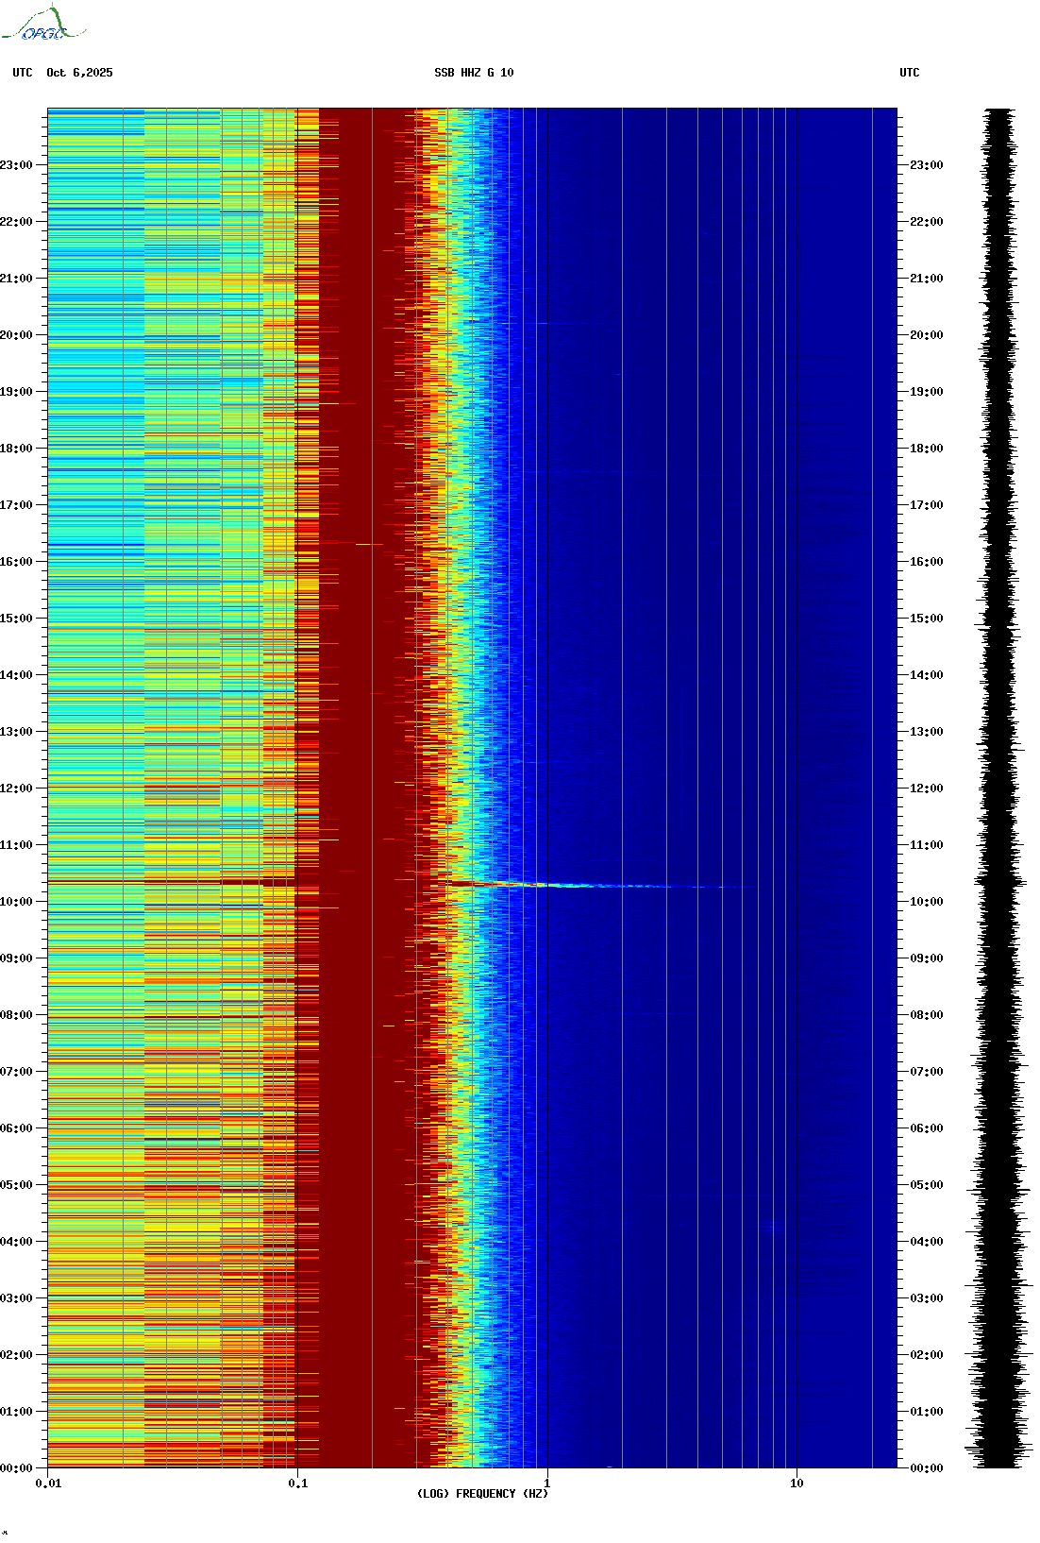Image resolution: width=1040 pixels, height=1543 pixels.
Task: Click the 0.1 frequency axis label
Action: click(x=297, y=1483)
